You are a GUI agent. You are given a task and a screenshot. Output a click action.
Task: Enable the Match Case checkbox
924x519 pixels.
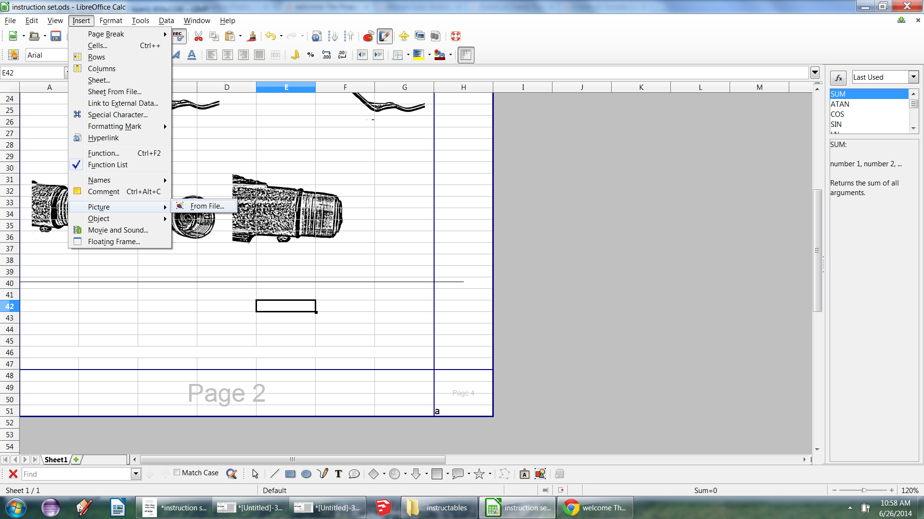pyautogui.click(x=177, y=472)
